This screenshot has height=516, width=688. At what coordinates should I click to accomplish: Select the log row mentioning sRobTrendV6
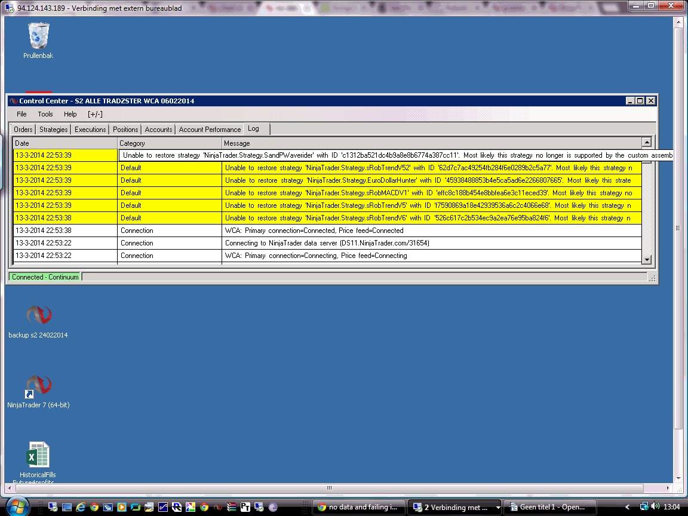click(x=327, y=218)
